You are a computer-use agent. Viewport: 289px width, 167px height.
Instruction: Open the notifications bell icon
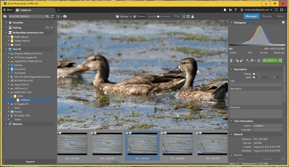[225, 10]
